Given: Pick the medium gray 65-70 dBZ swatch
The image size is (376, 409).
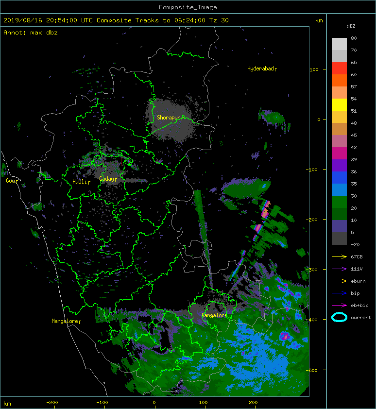Looking at the screenshot, I should point(339,56).
